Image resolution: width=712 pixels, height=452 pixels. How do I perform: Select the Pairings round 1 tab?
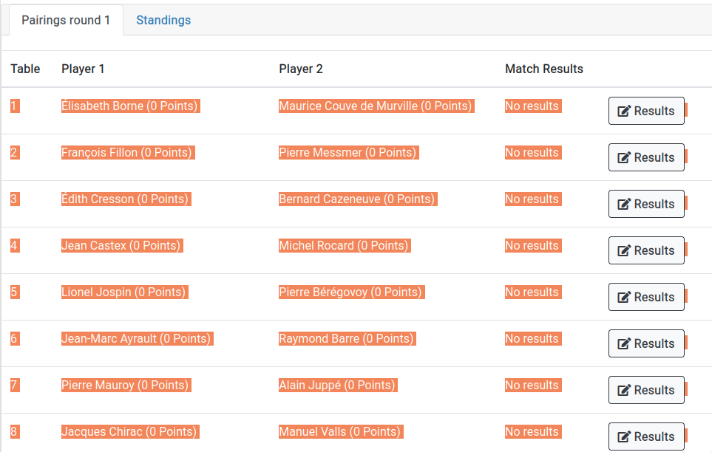66,21
